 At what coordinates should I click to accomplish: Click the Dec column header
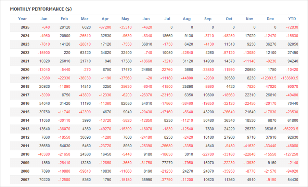[270, 19]
